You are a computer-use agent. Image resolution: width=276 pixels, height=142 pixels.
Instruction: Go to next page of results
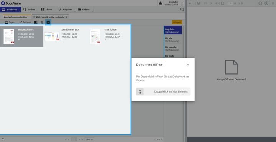tap(79, 139)
